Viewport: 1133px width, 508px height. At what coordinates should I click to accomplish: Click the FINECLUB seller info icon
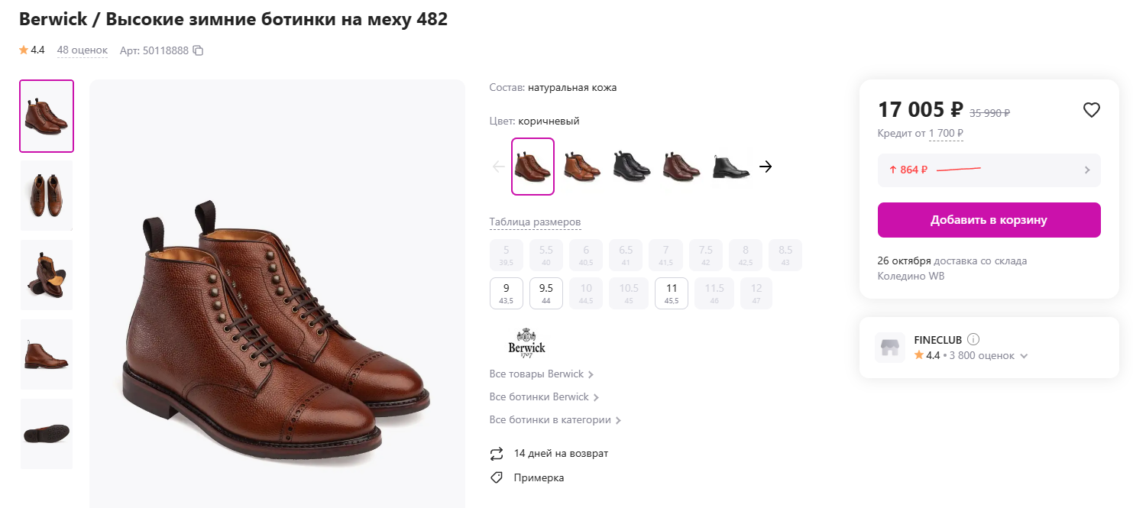tap(973, 340)
